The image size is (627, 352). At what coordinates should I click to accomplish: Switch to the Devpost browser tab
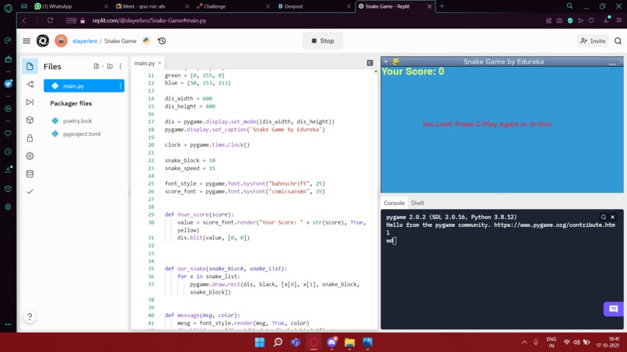tap(314, 6)
